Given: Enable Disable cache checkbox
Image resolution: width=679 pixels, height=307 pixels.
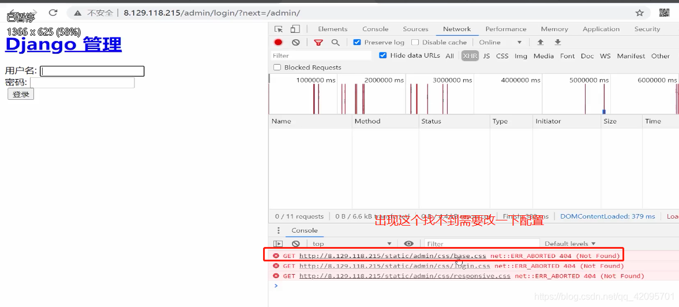Looking at the screenshot, I should pyautogui.click(x=415, y=43).
